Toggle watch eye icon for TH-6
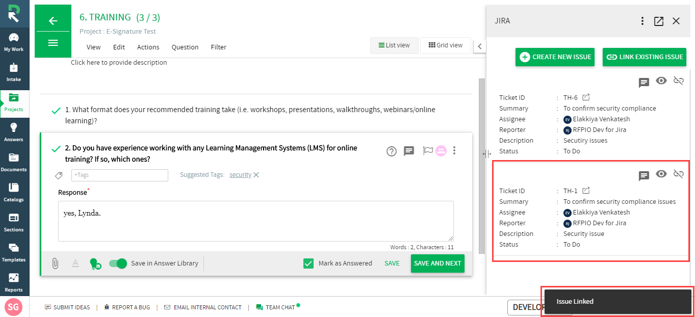 [x=661, y=81]
